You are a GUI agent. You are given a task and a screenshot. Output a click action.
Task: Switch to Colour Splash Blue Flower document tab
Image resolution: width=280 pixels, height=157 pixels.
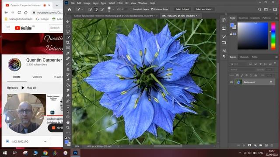click(114, 16)
